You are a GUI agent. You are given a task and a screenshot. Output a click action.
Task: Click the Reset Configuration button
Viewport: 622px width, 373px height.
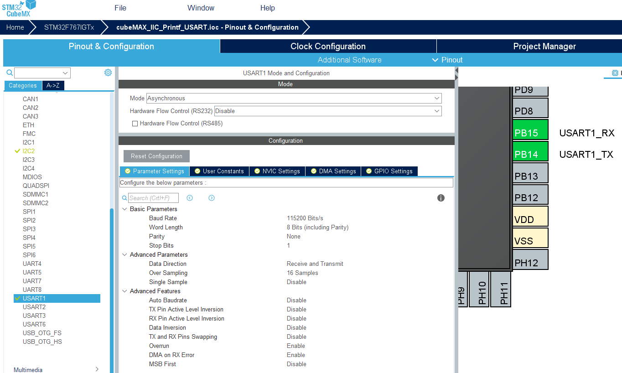pos(156,156)
